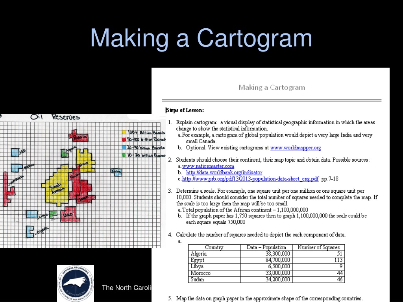Click the 'The North Caroli' footer text
This screenshot has width=403, height=302.
[x=126, y=287]
